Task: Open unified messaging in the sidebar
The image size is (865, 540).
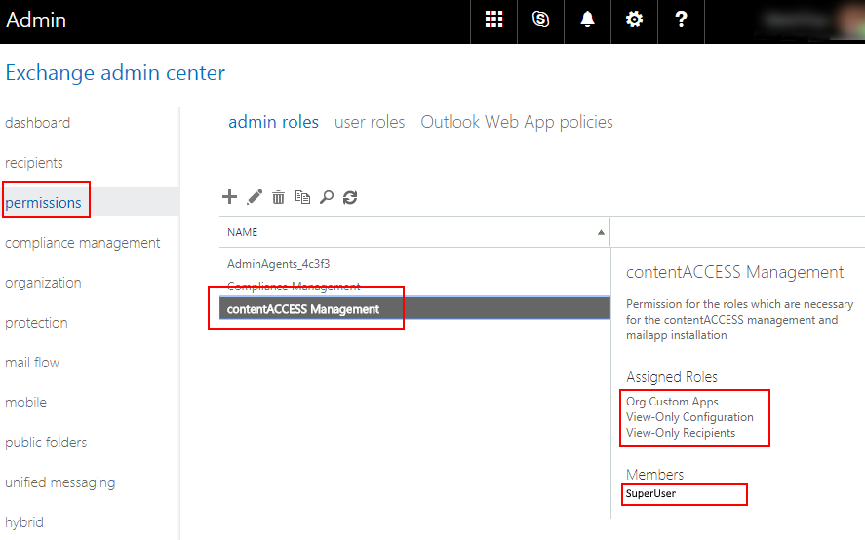Action: [x=60, y=482]
